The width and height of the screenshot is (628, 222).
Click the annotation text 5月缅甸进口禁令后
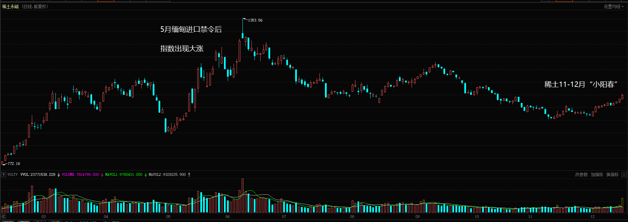(191, 29)
